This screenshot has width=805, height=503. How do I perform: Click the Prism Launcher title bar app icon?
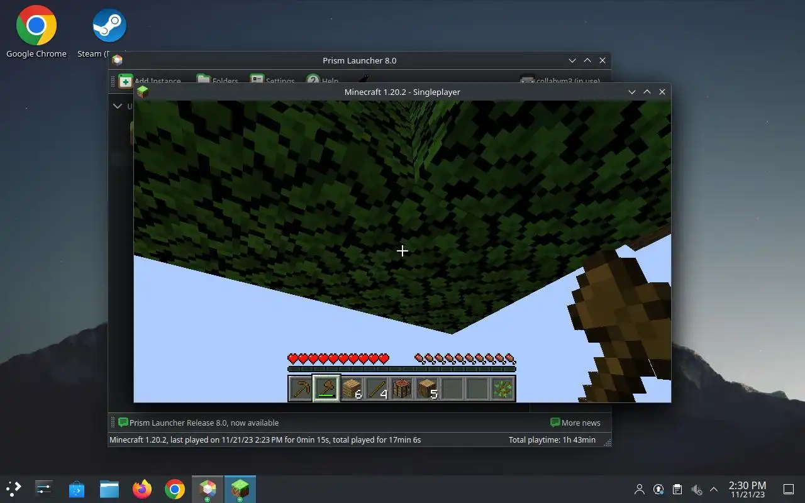(117, 60)
